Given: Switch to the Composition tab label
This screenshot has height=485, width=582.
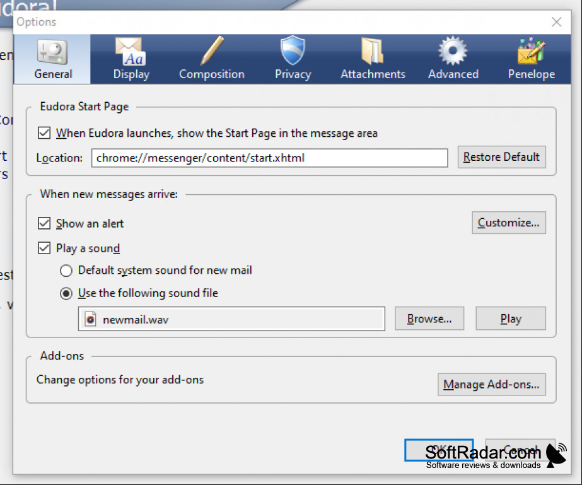Looking at the screenshot, I should [x=212, y=74].
